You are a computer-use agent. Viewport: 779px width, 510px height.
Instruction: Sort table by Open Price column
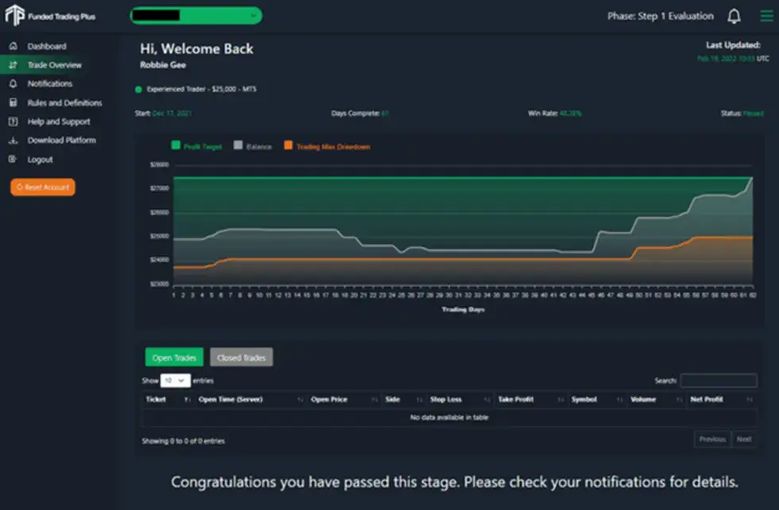pos(343,400)
